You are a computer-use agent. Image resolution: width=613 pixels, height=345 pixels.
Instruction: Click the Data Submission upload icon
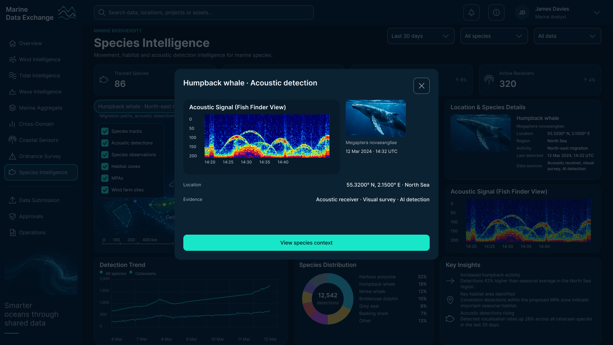tap(12, 200)
